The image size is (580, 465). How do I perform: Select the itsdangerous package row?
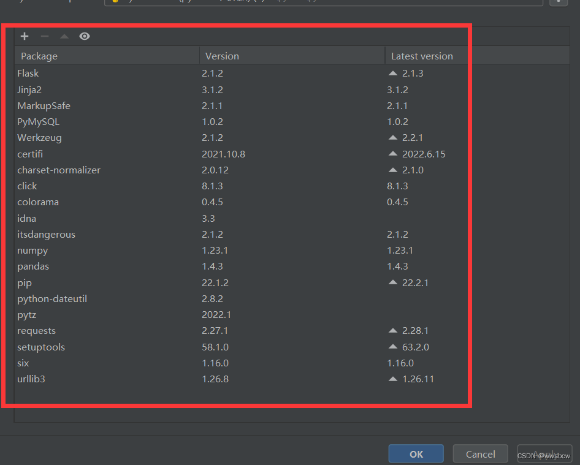coord(292,235)
